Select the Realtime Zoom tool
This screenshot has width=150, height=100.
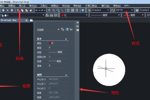pos(53,10)
